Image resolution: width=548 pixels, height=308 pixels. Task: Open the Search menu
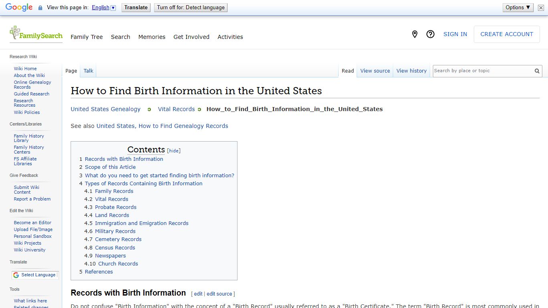click(x=120, y=37)
